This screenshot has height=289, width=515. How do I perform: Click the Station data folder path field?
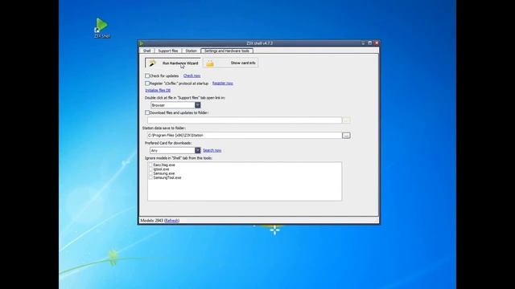pos(245,136)
